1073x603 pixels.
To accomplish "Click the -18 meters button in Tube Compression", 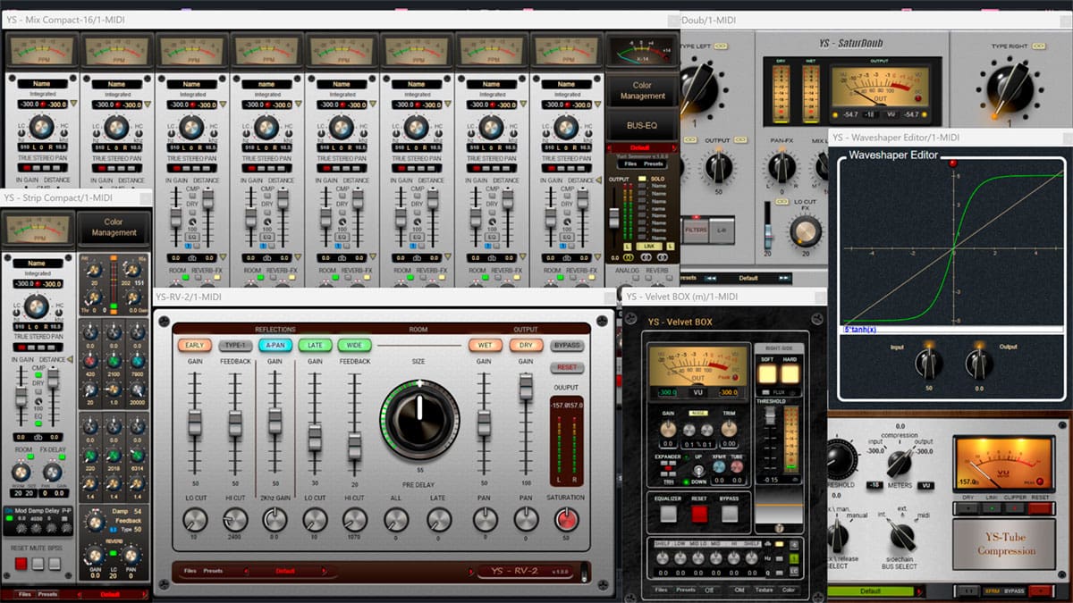I will coord(875,485).
